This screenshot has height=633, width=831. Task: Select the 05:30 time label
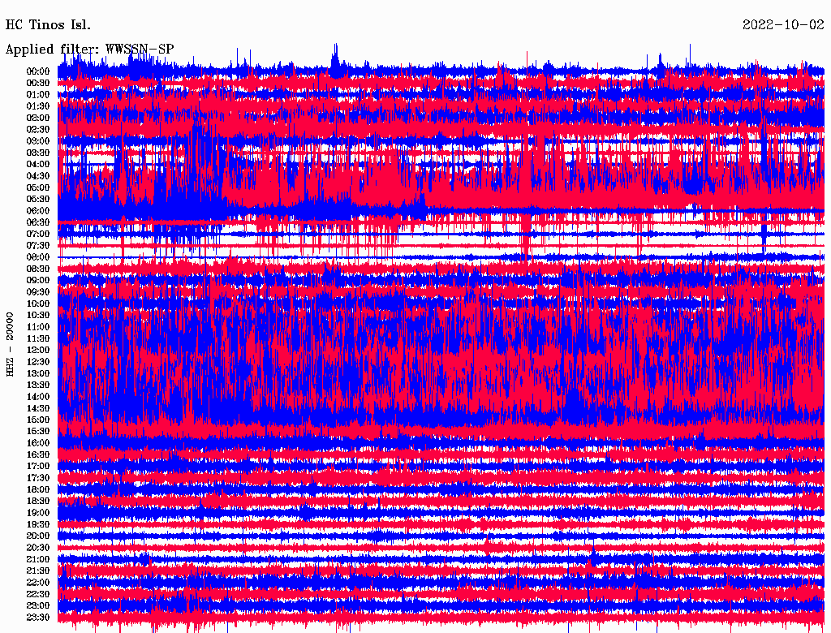point(38,200)
